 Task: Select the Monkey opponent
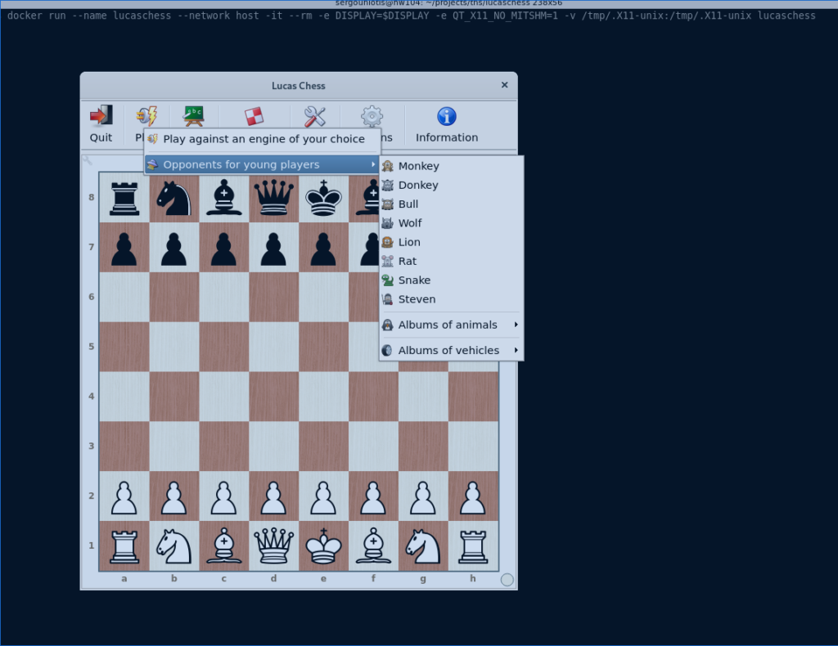[451, 166]
